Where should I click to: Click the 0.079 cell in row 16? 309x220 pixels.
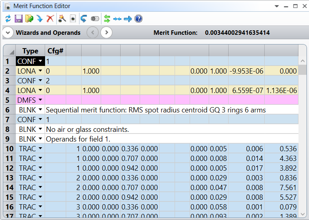click(281, 207)
